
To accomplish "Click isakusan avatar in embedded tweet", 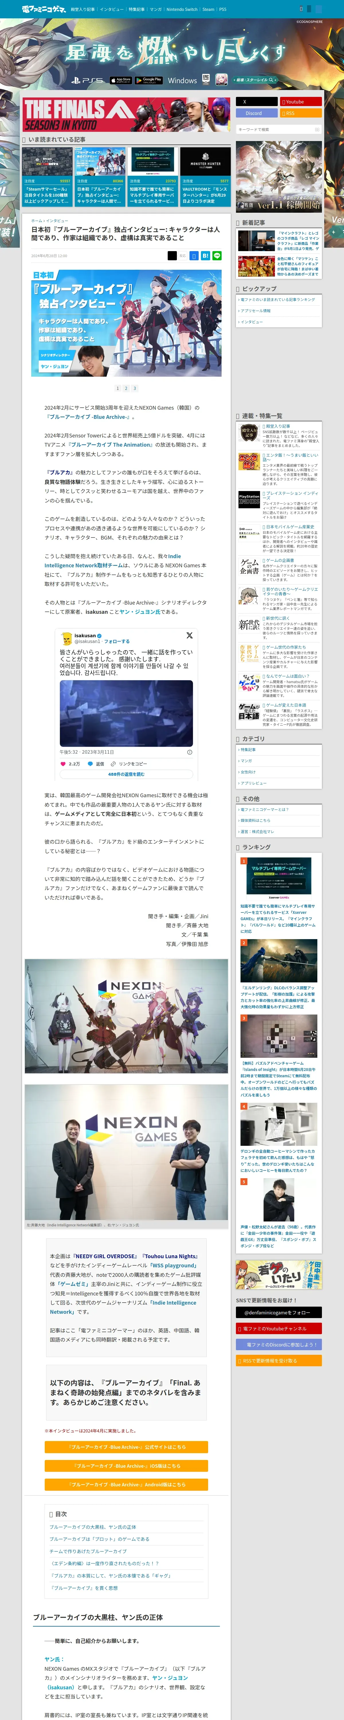I will point(66,638).
